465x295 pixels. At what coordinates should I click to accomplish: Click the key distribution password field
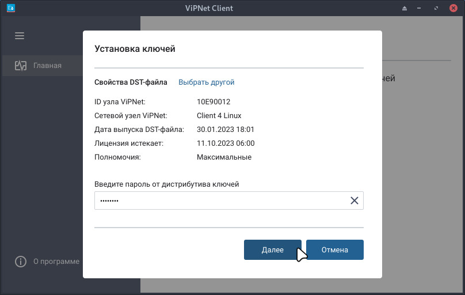pos(229,201)
